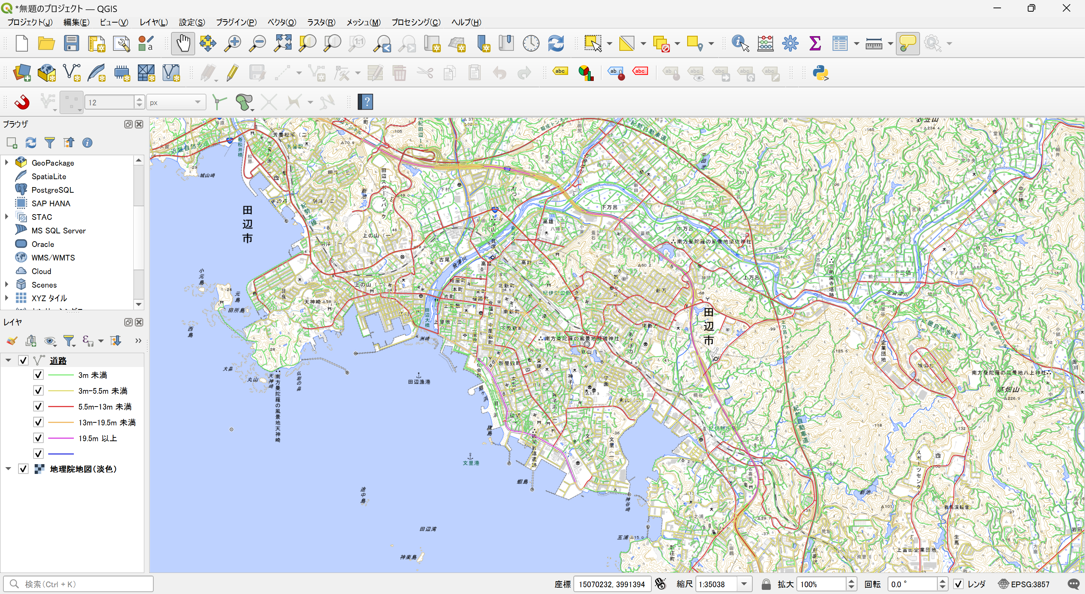
Task: Toggle snapping with the magnet icon
Action: [x=22, y=102]
